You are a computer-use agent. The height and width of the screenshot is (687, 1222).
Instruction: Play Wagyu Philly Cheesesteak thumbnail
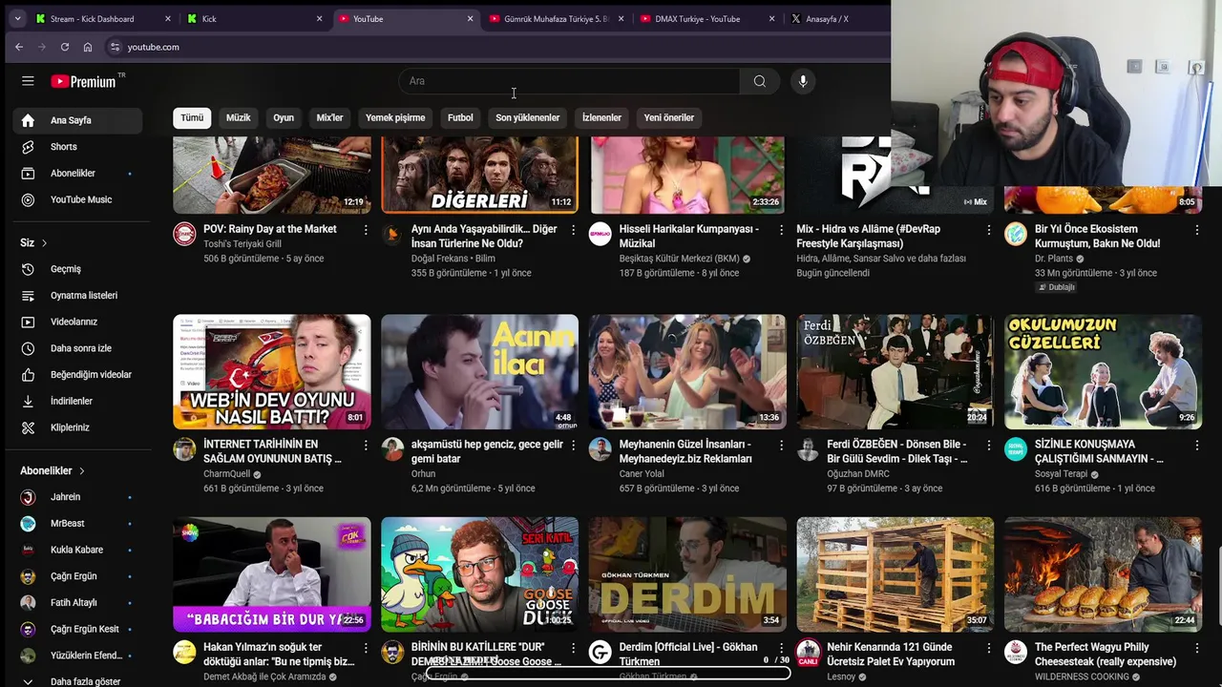(1103, 574)
